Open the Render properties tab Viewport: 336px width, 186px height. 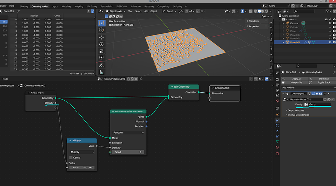tap(277, 79)
